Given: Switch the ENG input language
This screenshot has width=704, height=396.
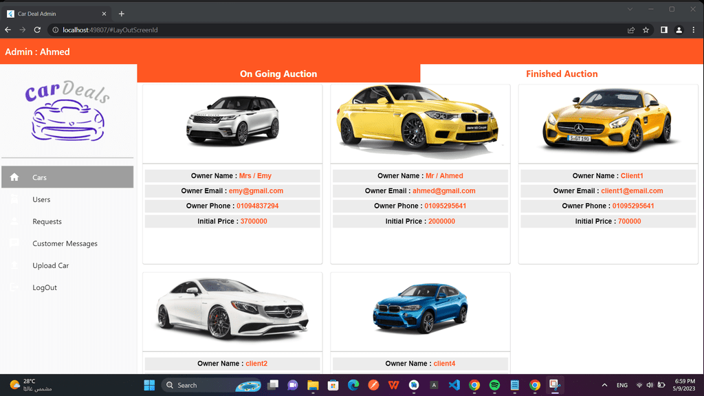Looking at the screenshot, I should click(x=621, y=385).
